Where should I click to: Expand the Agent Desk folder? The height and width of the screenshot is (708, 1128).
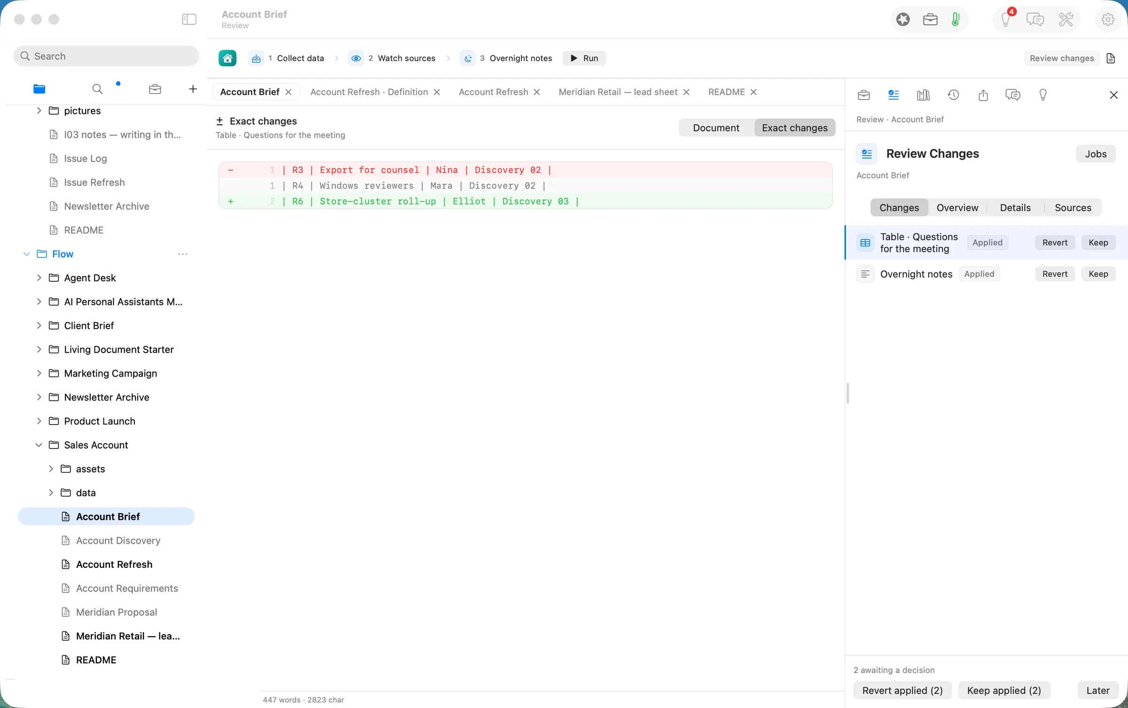[x=39, y=278]
